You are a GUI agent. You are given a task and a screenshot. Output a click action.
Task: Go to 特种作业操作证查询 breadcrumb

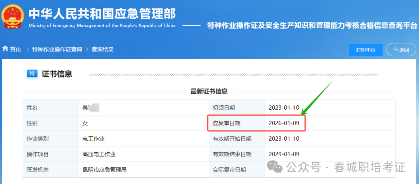tap(57, 49)
